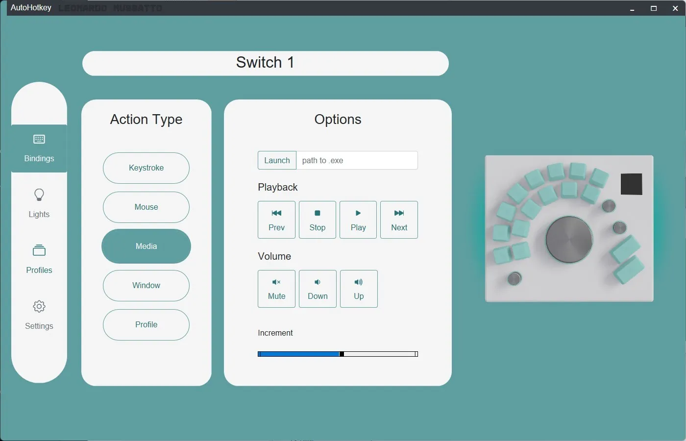
Task: Click the Profiles briefcase icon
Action: pos(39,251)
